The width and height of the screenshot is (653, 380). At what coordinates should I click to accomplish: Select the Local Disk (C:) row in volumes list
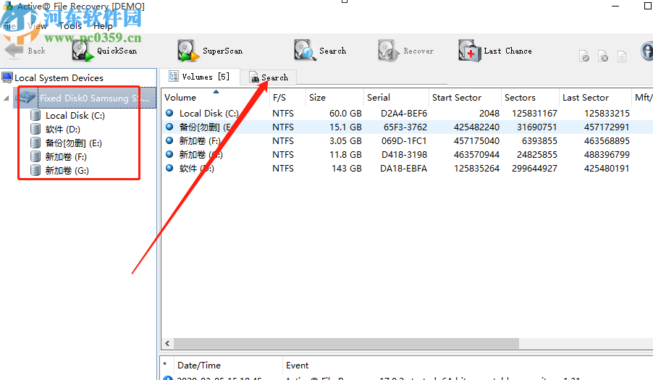tap(209, 114)
